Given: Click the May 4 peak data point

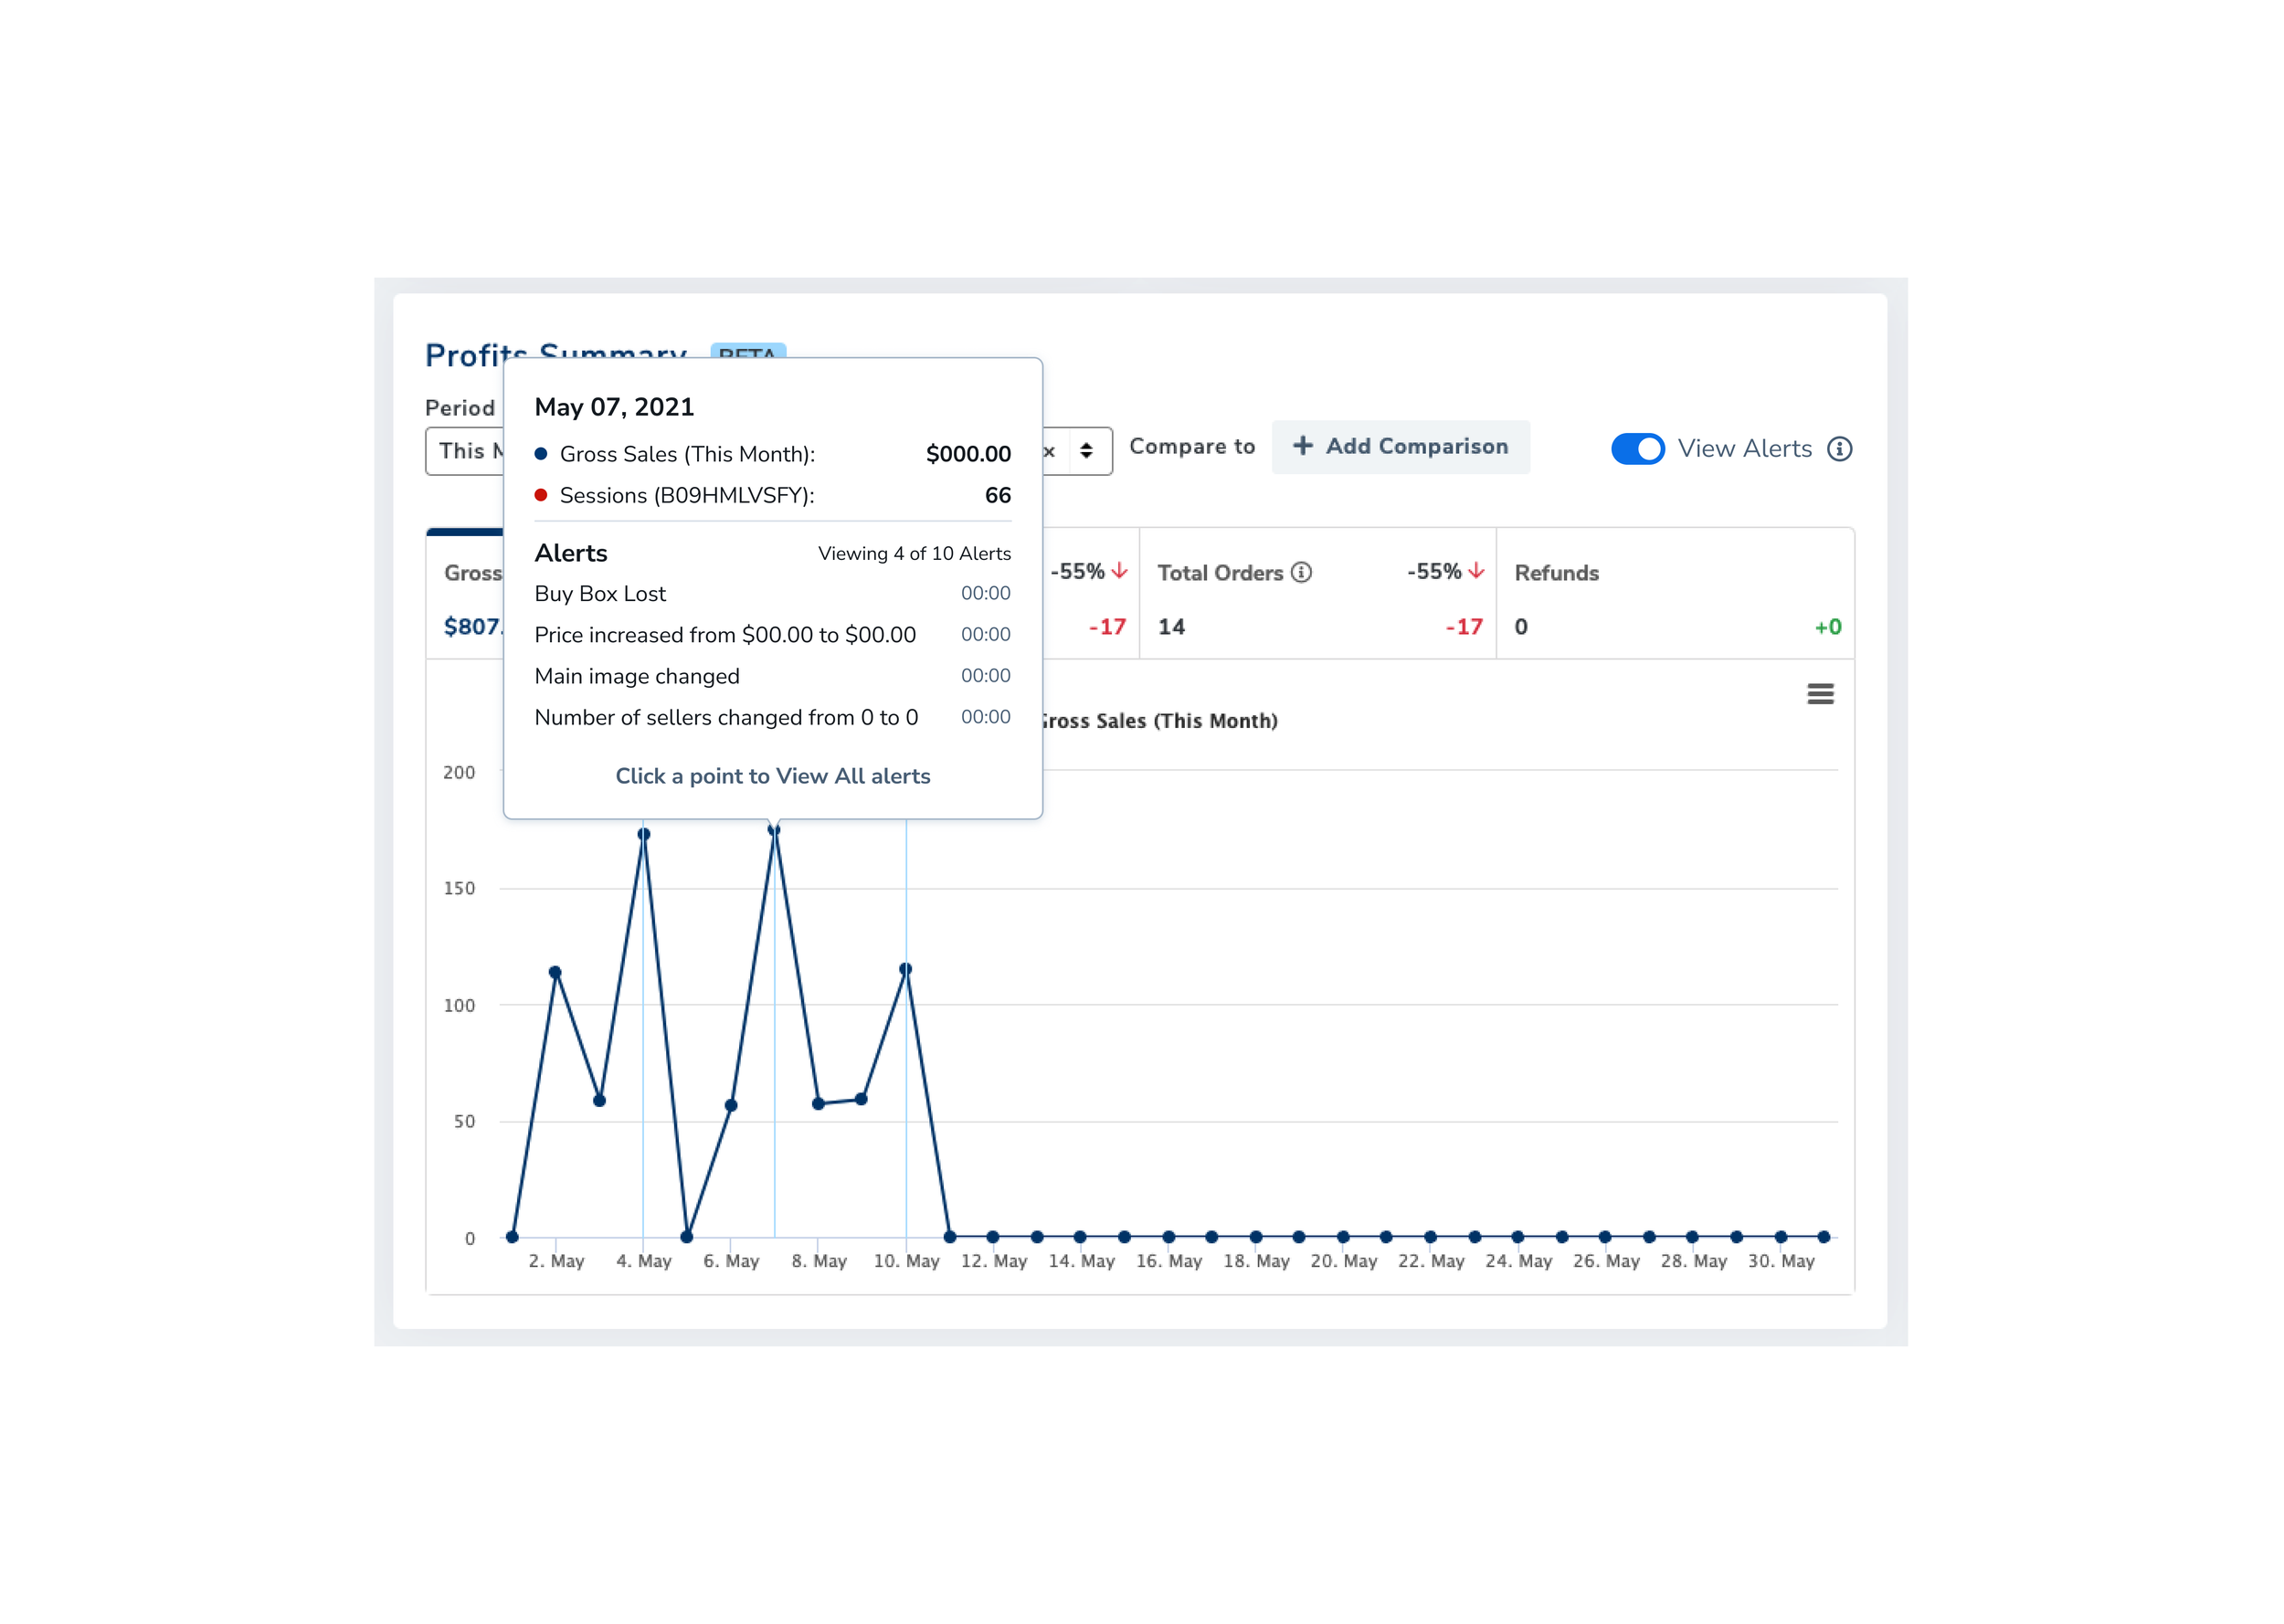Looking at the screenshot, I should (643, 834).
